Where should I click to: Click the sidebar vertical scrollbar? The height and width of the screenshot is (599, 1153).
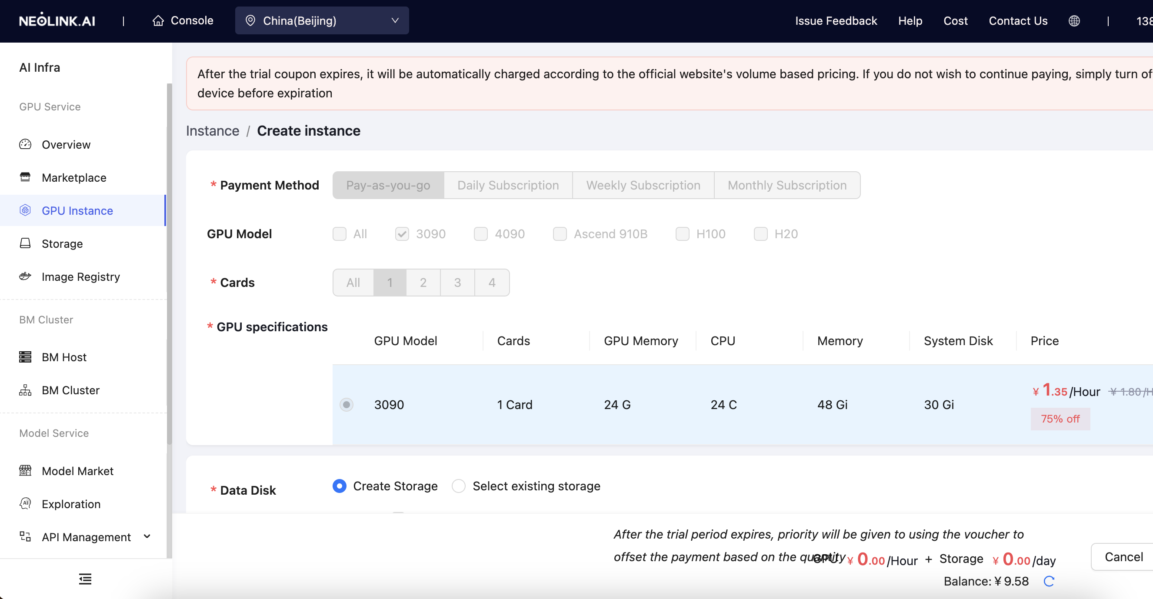pos(169,264)
